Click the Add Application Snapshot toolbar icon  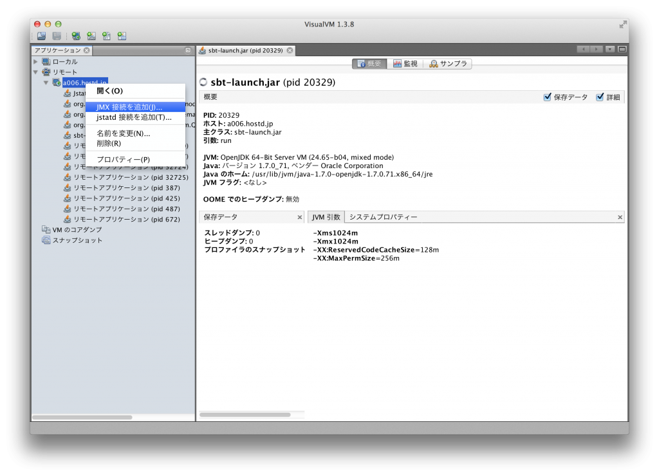coord(122,35)
